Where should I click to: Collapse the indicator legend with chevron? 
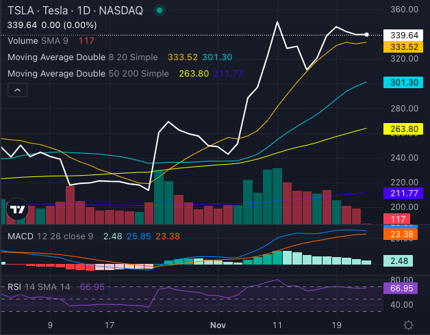point(18,90)
